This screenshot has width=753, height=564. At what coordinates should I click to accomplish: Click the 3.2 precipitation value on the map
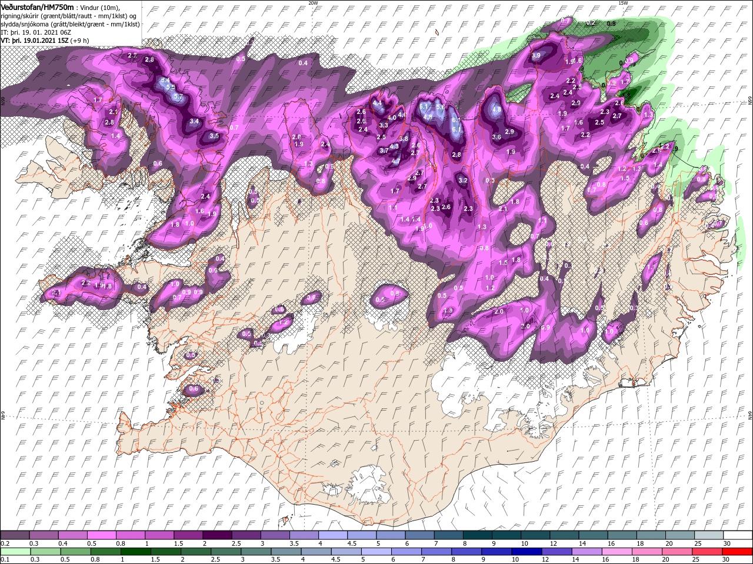click(462, 180)
